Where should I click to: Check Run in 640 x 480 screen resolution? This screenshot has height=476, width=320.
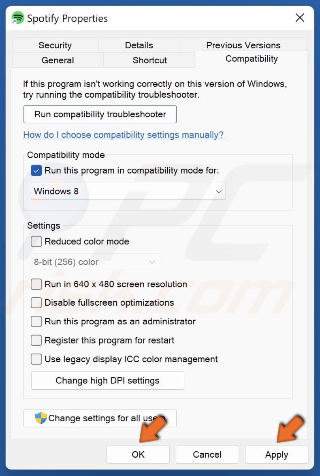36,284
